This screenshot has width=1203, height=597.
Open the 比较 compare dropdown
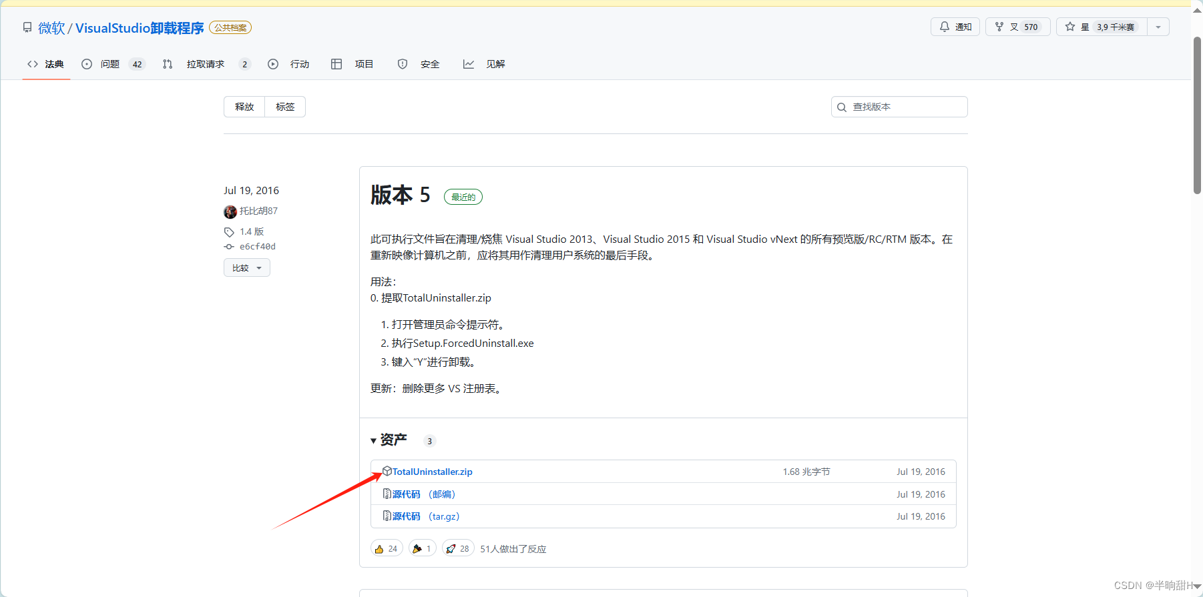[x=247, y=267]
